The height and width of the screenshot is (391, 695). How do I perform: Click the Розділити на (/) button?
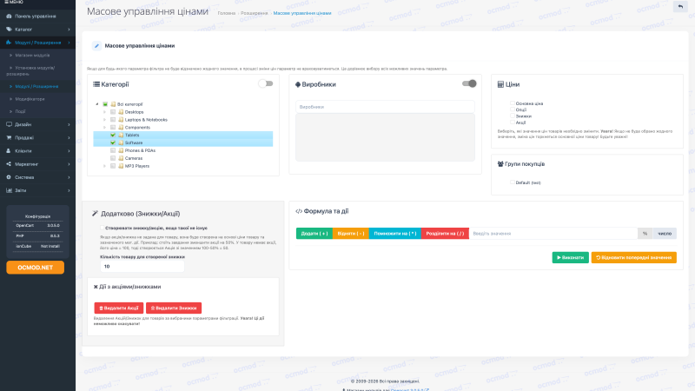pyautogui.click(x=445, y=233)
